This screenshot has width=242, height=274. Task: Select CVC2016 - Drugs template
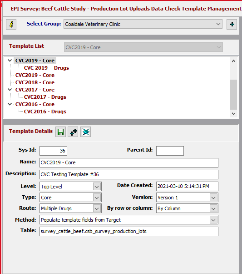pos(45,112)
